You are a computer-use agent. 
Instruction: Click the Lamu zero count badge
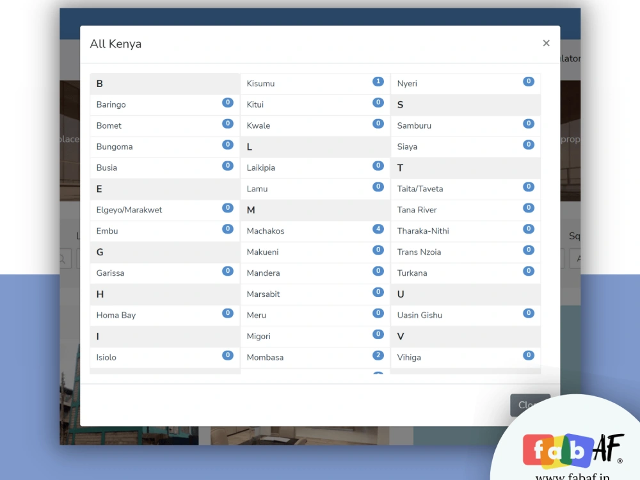click(378, 186)
